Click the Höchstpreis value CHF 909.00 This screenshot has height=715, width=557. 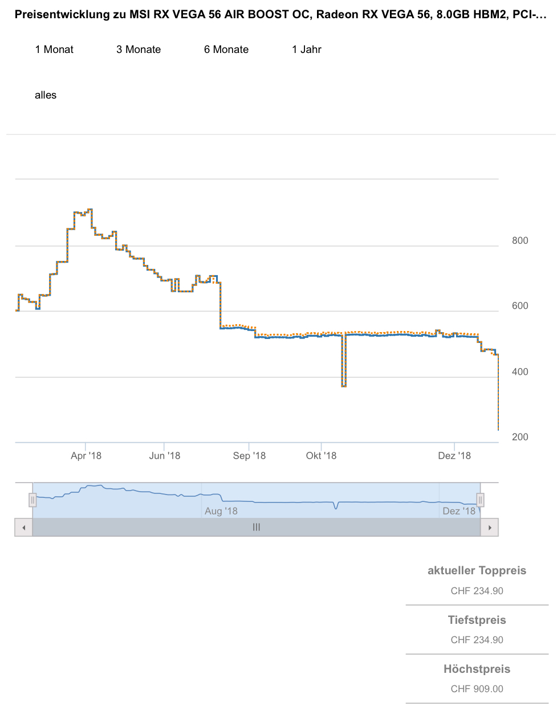click(477, 689)
